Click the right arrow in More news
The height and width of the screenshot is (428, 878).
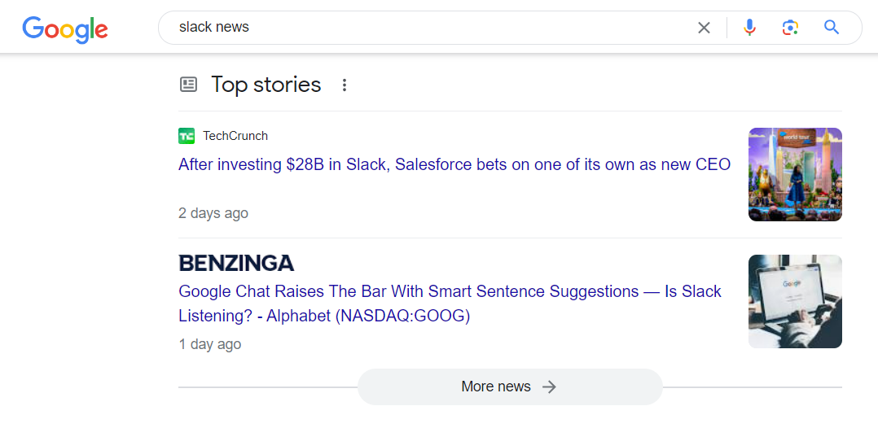point(550,387)
